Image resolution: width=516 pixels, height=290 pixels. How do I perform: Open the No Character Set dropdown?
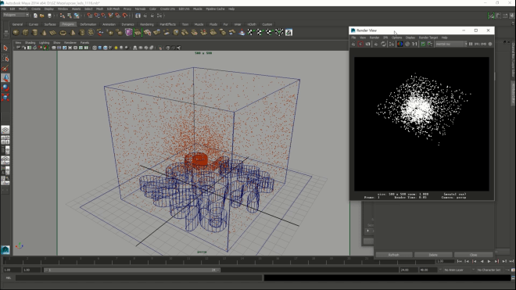coord(489,270)
